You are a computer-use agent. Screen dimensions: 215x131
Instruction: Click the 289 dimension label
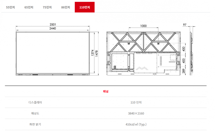pyautogui.click(x=184, y=71)
